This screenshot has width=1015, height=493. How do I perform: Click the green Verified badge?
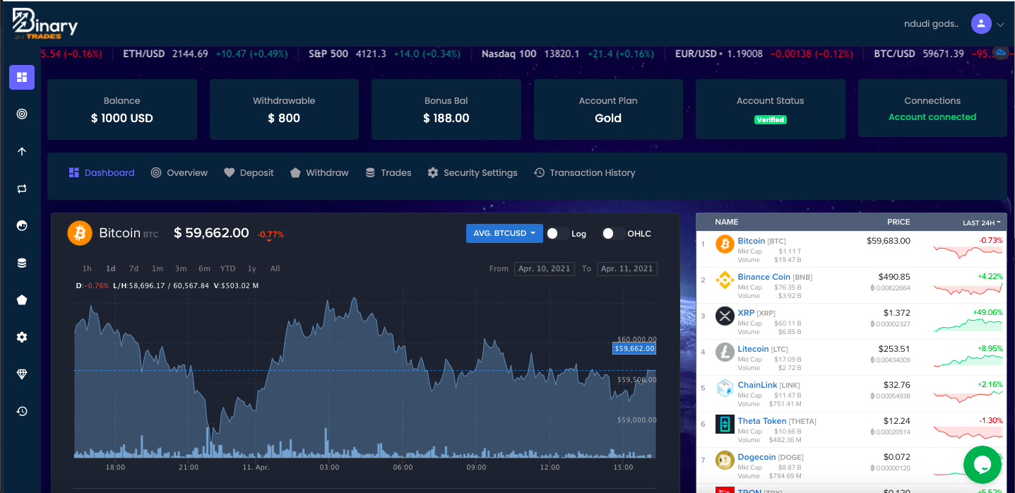point(771,120)
